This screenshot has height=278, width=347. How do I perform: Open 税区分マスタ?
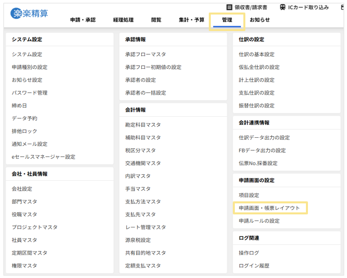click(x=141, y=150)
